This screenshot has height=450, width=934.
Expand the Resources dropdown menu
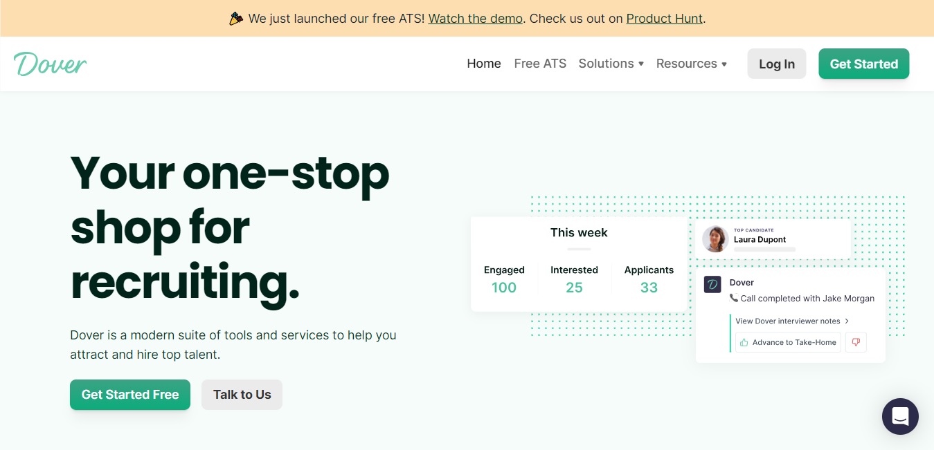pyautogui.click(x=692, y=64)
